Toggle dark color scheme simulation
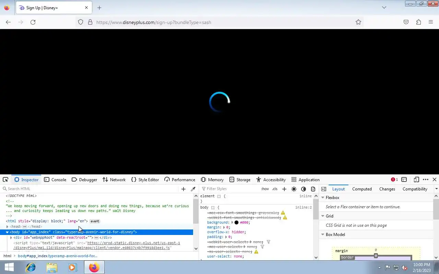 [304, 189]
